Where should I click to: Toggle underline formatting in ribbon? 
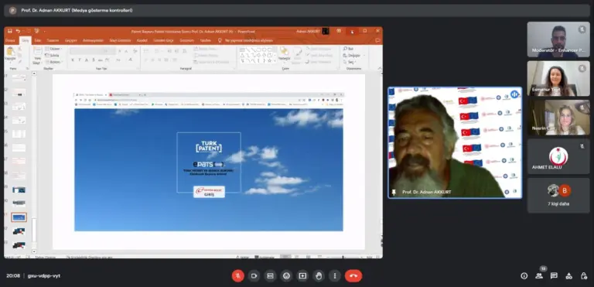87,60
